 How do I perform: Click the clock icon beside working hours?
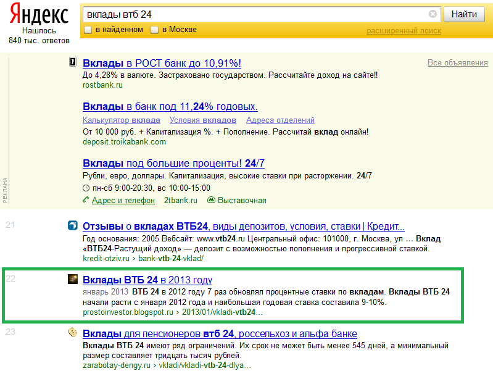86,188
